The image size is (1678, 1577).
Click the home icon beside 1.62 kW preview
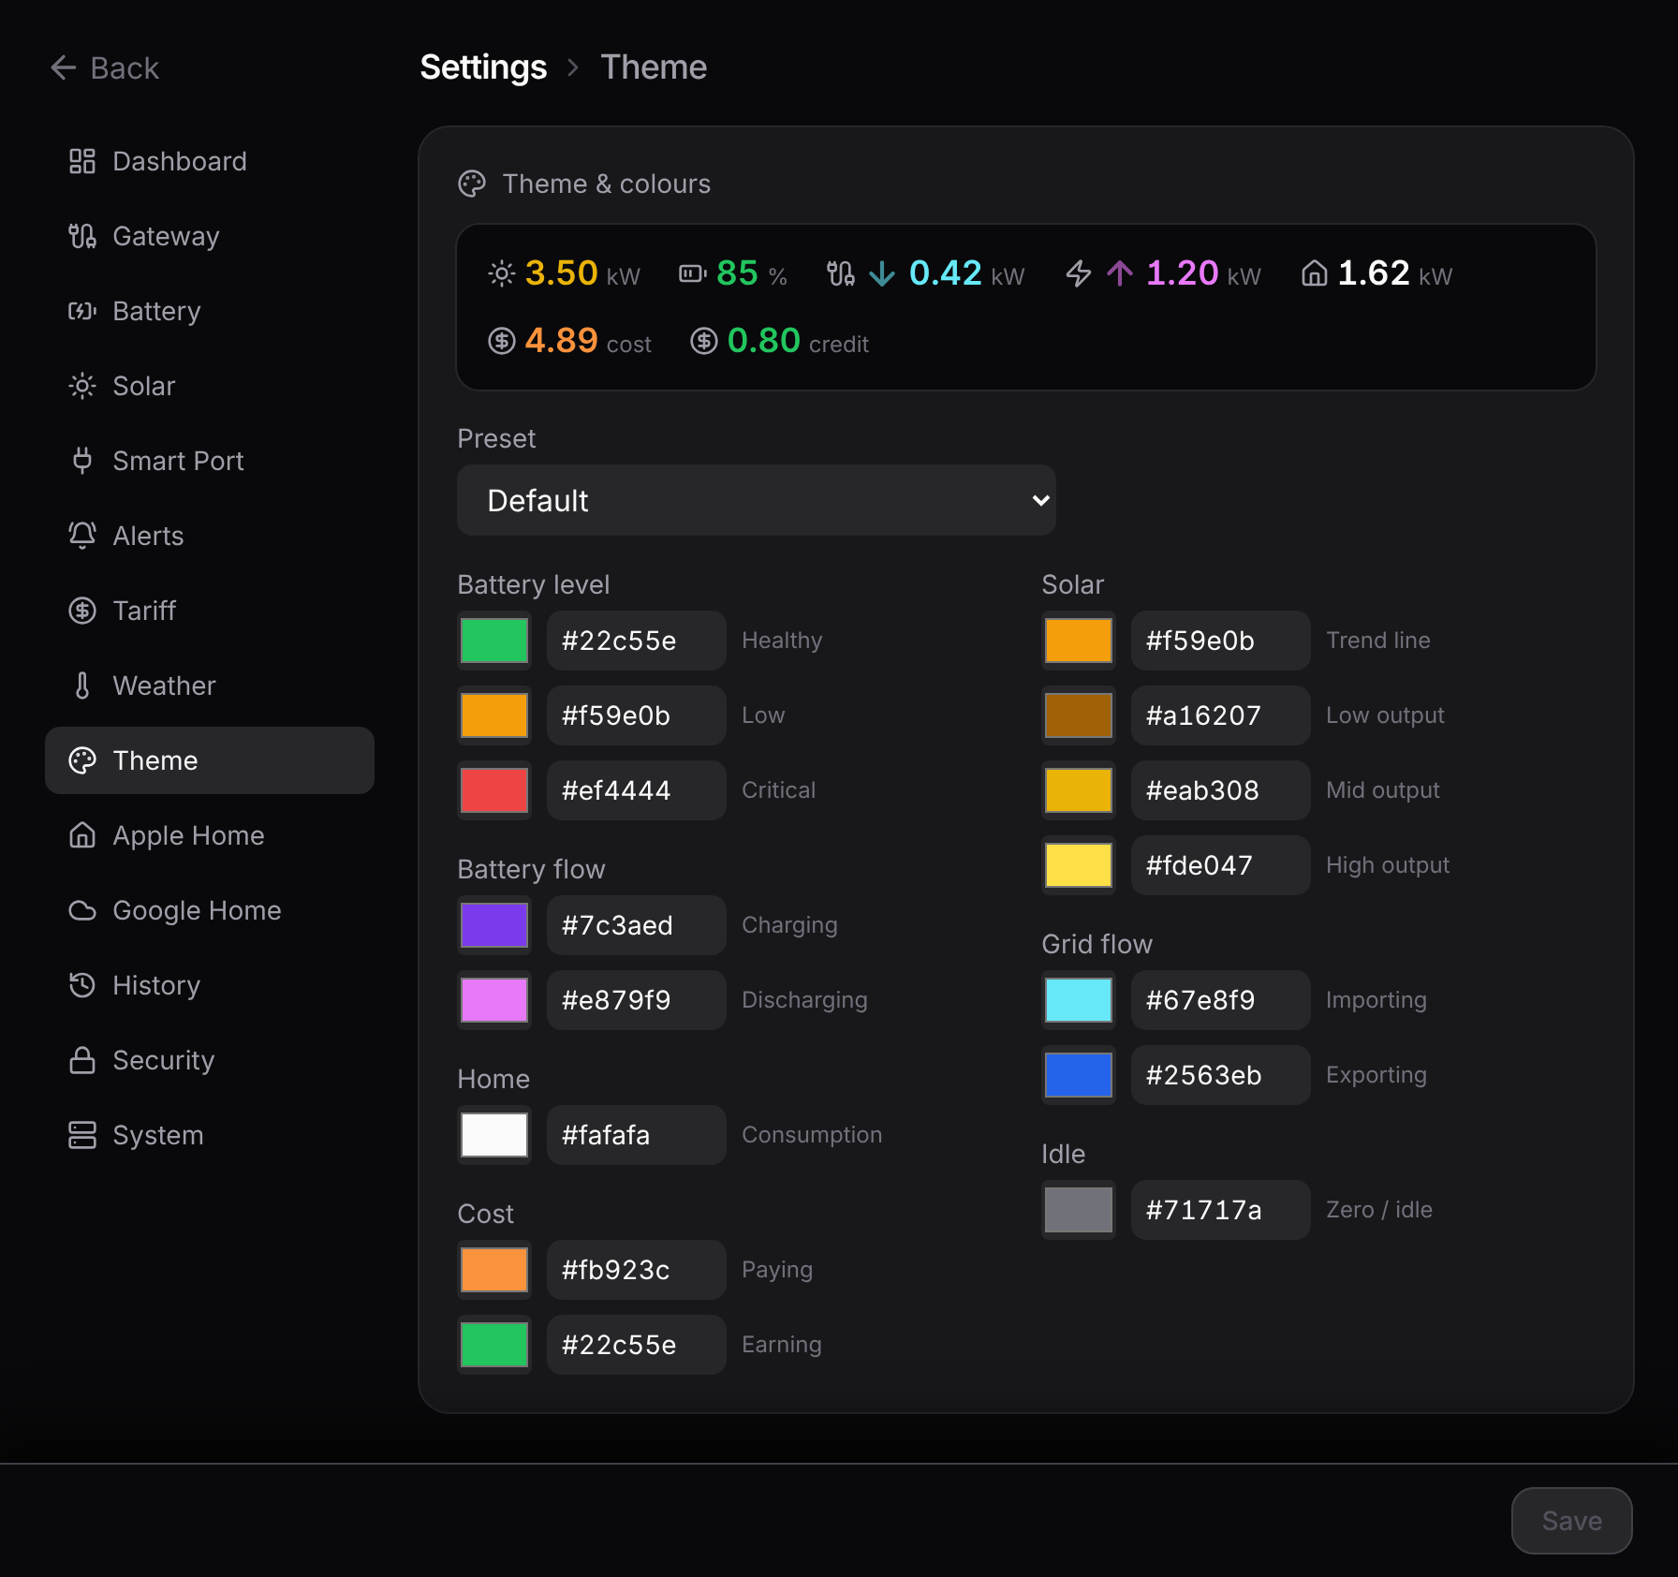pyautogui.click(x=1315, y=273)
